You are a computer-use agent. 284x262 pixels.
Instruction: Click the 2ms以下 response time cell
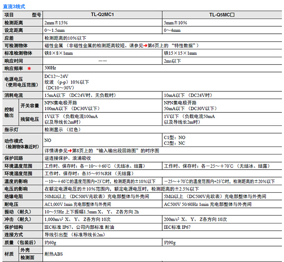point(173,61)
